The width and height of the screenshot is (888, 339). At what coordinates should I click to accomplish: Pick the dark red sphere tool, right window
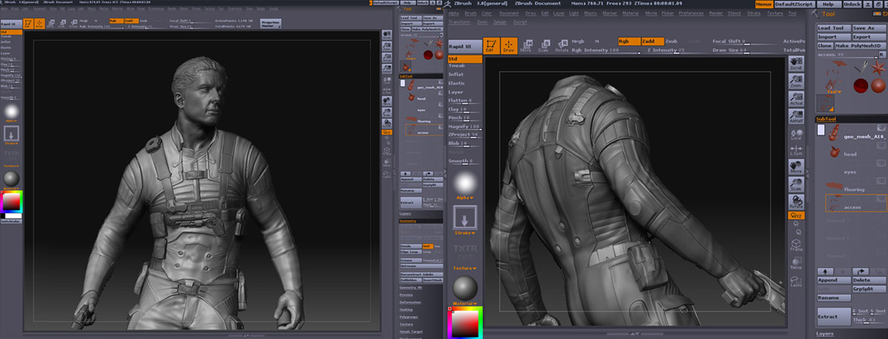pyautogui.click(x=861, y=86)
